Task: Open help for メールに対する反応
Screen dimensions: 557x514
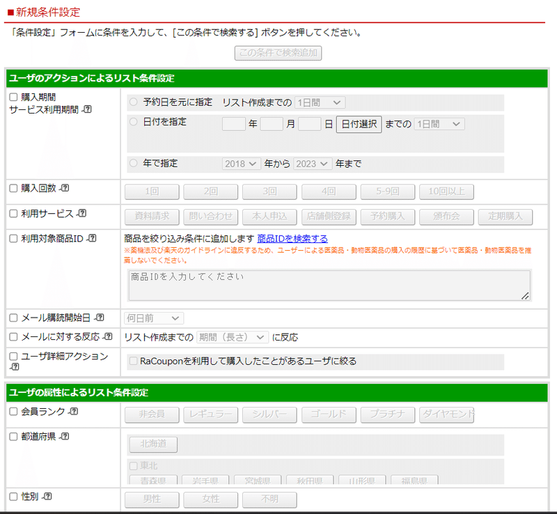Action: [x=108, y=336]
